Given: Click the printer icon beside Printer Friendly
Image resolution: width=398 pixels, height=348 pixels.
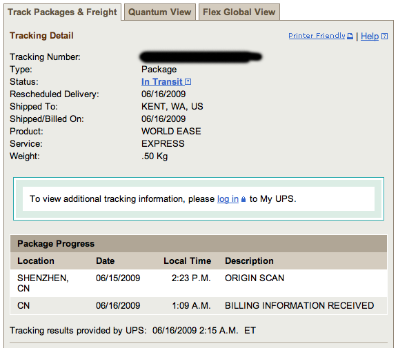Looking at the screenshot, I should 350,36.
